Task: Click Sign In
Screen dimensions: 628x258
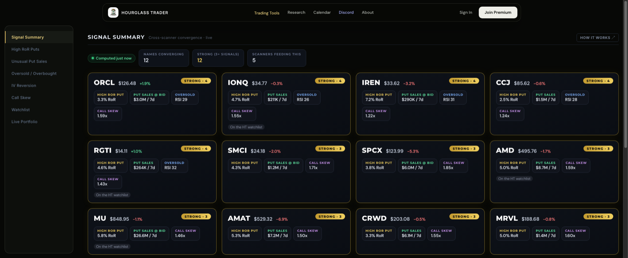Action: point(466,13)
